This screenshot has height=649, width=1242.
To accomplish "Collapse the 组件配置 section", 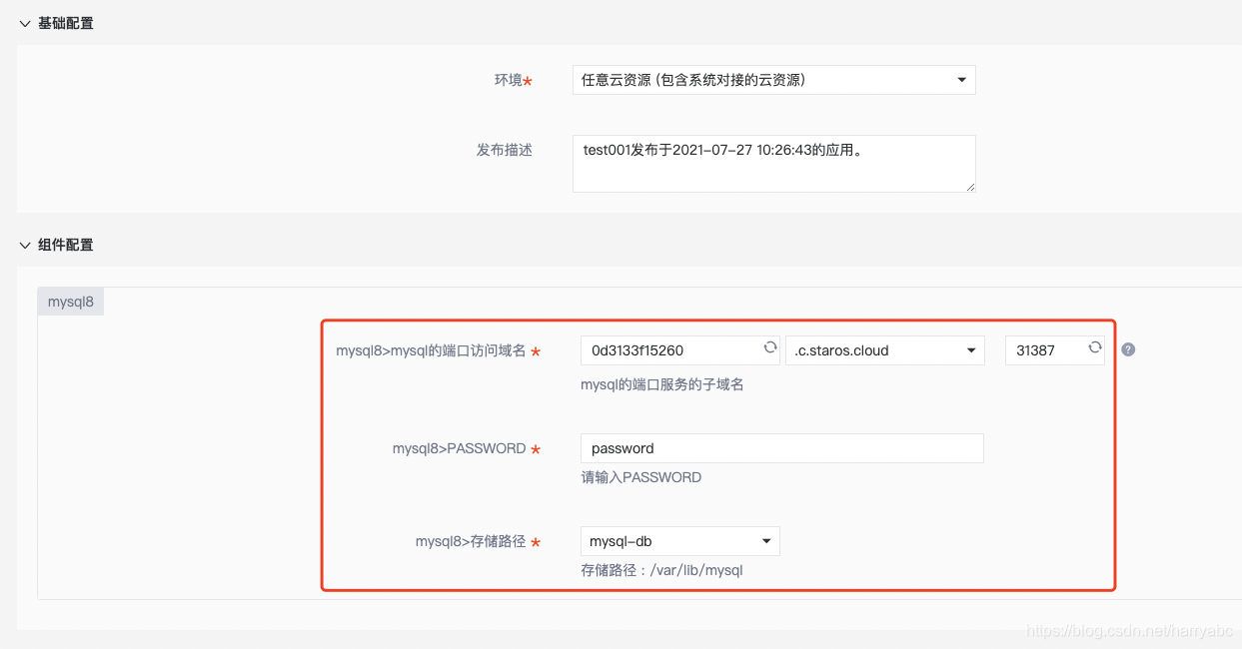I will (x=24, y=245).
